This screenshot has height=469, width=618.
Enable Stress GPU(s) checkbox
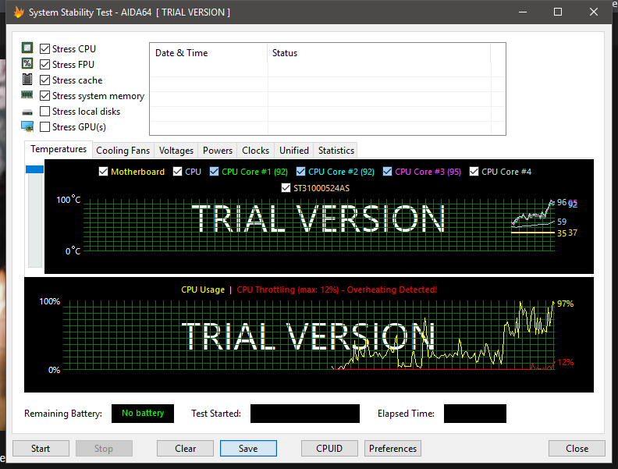coord(45,127)
